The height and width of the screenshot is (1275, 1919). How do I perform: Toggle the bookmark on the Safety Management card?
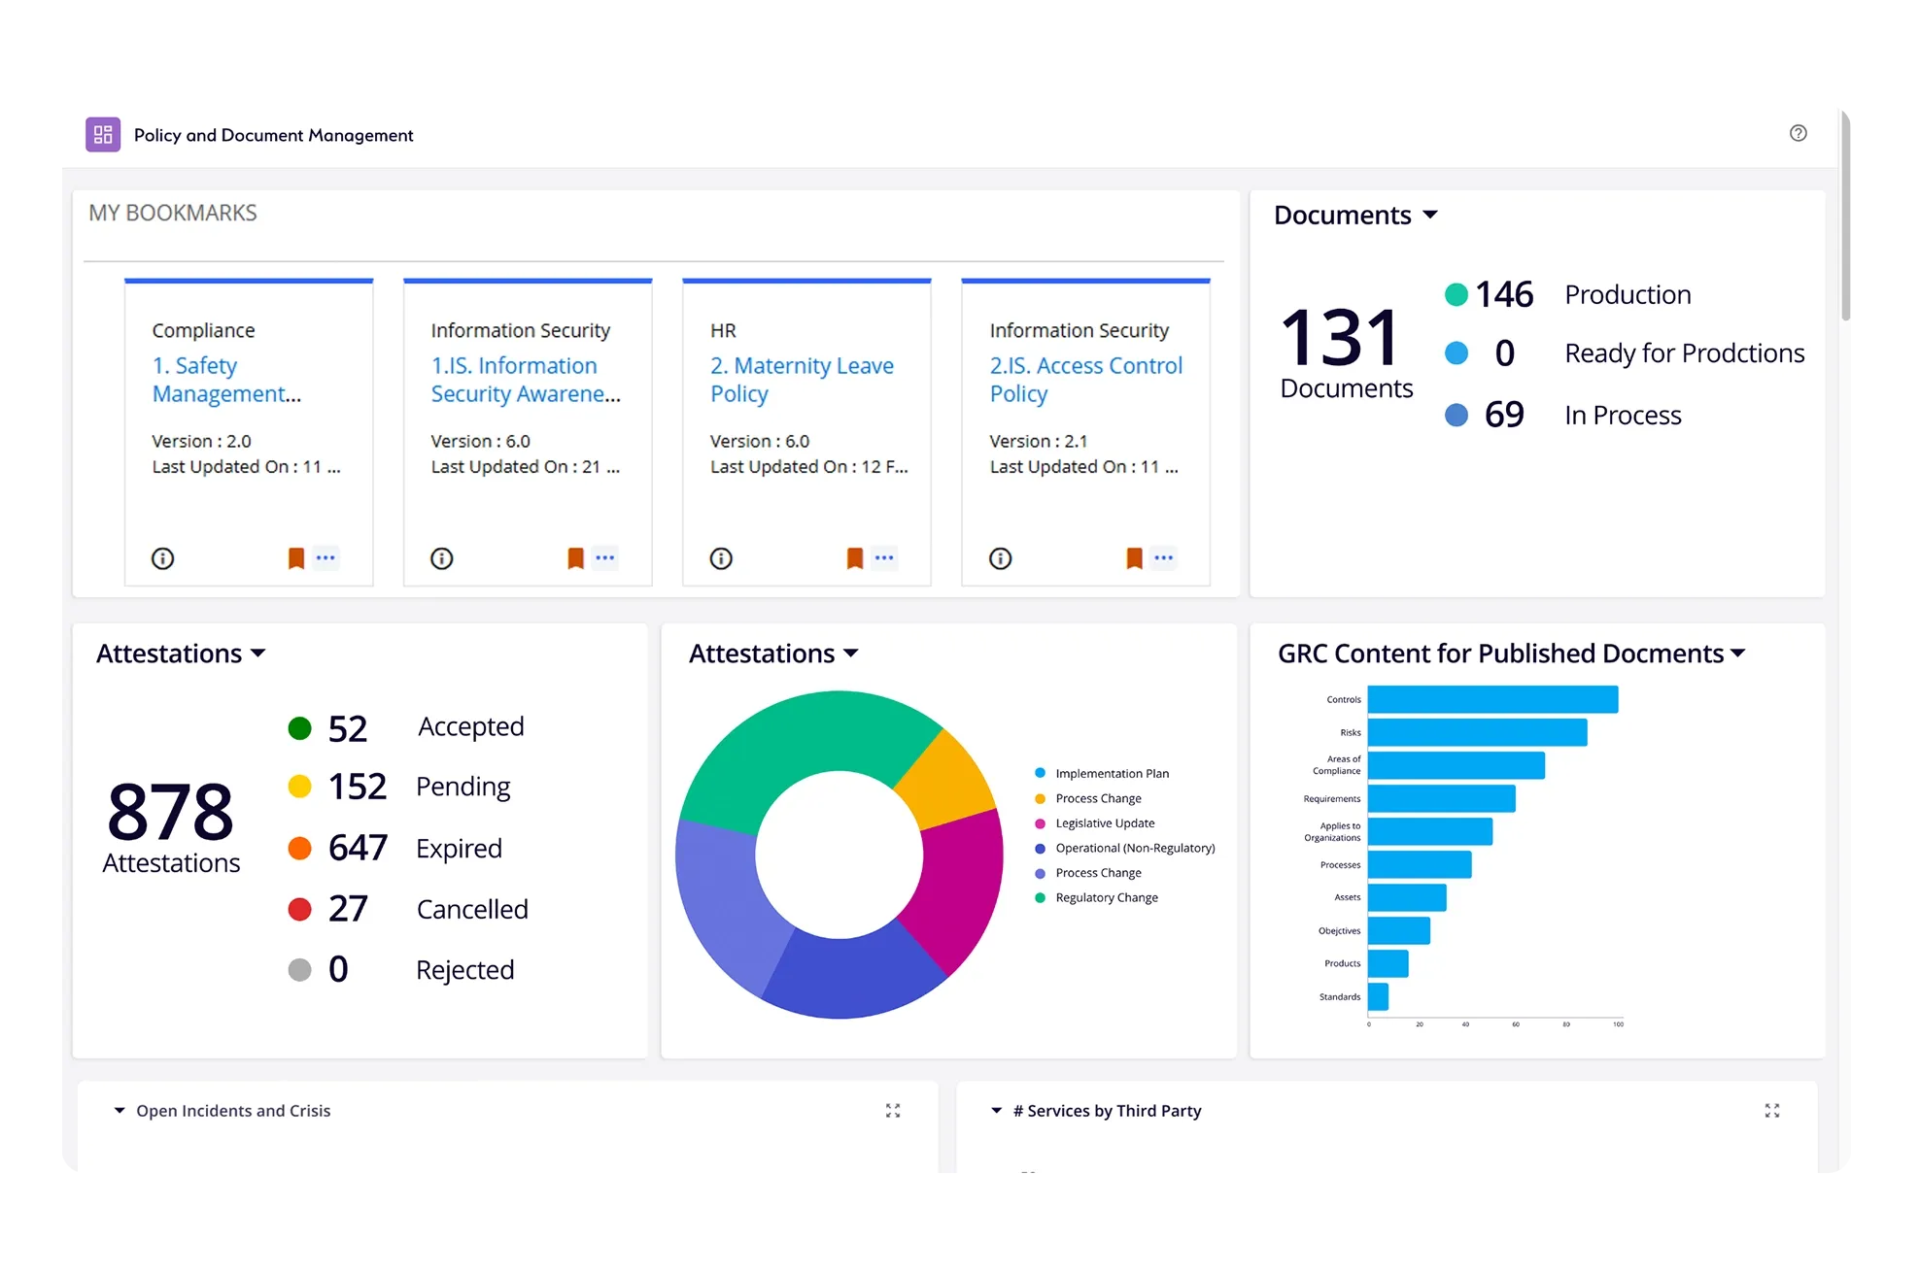[294, 557]
